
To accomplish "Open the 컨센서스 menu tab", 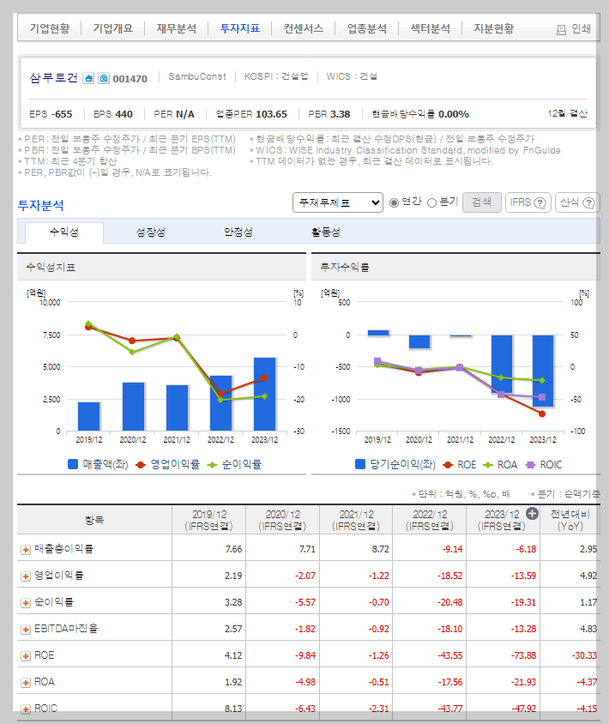I will [304, 28].
